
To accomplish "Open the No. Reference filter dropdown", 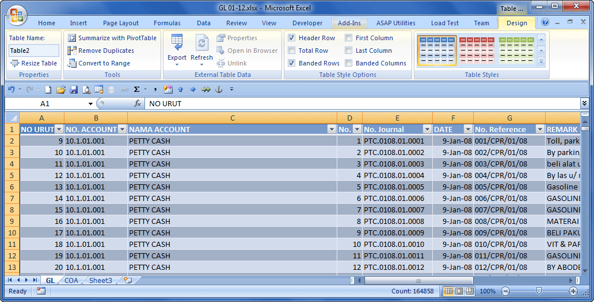I will 540,129.
